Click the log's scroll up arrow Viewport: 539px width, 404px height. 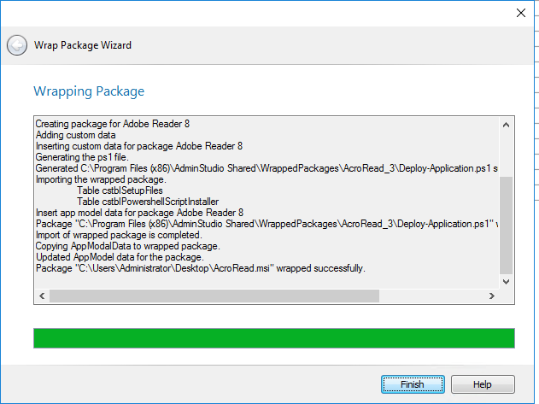(x=506, y=125)
